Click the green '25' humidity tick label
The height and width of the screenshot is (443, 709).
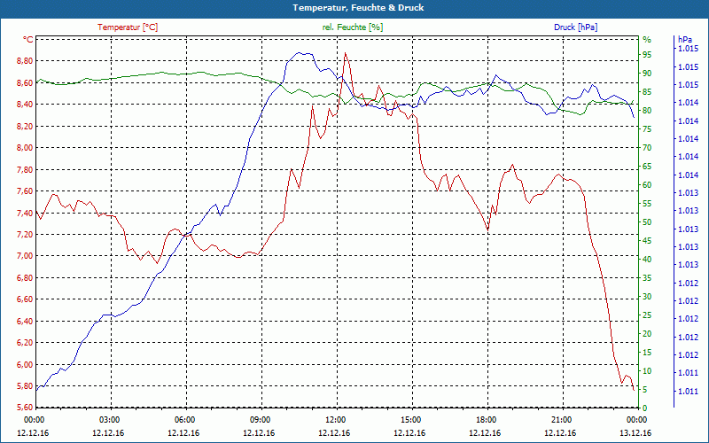click(x=647, y=315)
